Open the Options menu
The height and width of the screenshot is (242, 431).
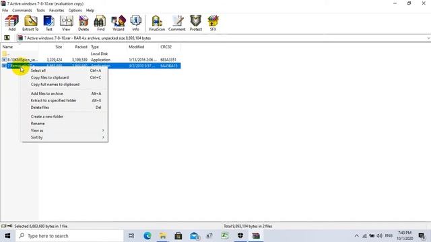(x=75, y=10)
